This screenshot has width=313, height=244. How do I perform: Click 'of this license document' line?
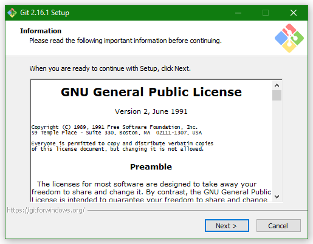pyautogui.click(x=117, y=149)
